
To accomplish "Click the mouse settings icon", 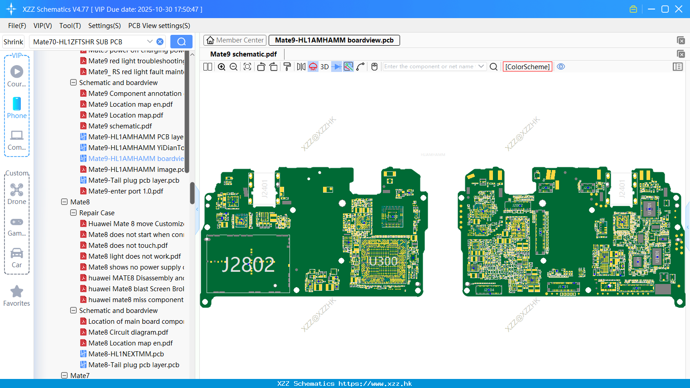I will pos(374,67).
